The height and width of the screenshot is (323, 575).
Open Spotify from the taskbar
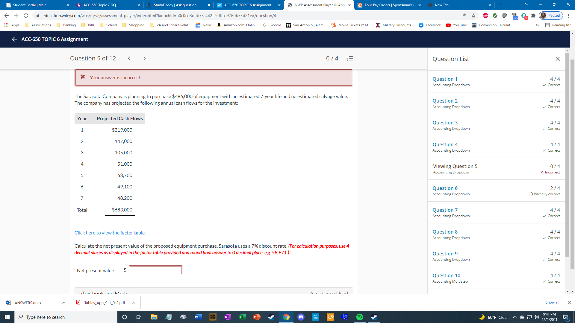click(359, 317)
